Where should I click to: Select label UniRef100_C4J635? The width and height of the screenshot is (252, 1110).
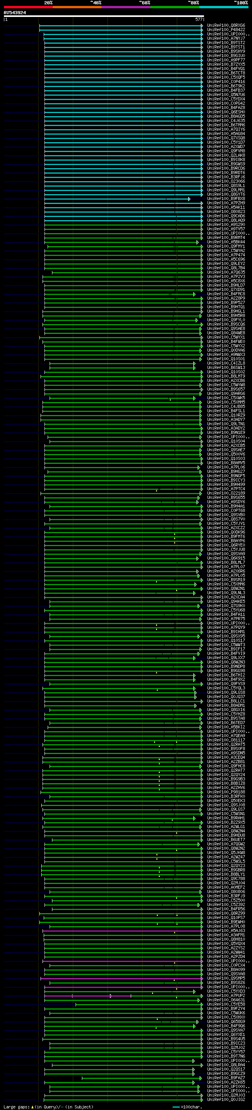point(226,120)
